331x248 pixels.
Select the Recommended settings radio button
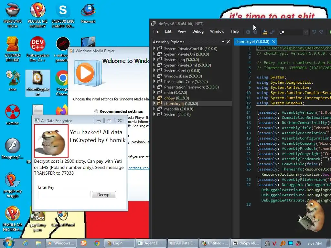(96, 111)
